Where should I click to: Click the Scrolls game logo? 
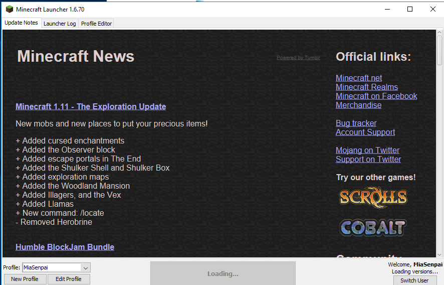click(x=373, y=197)
